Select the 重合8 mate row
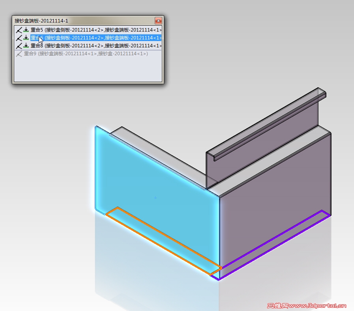 click(88, 46)
